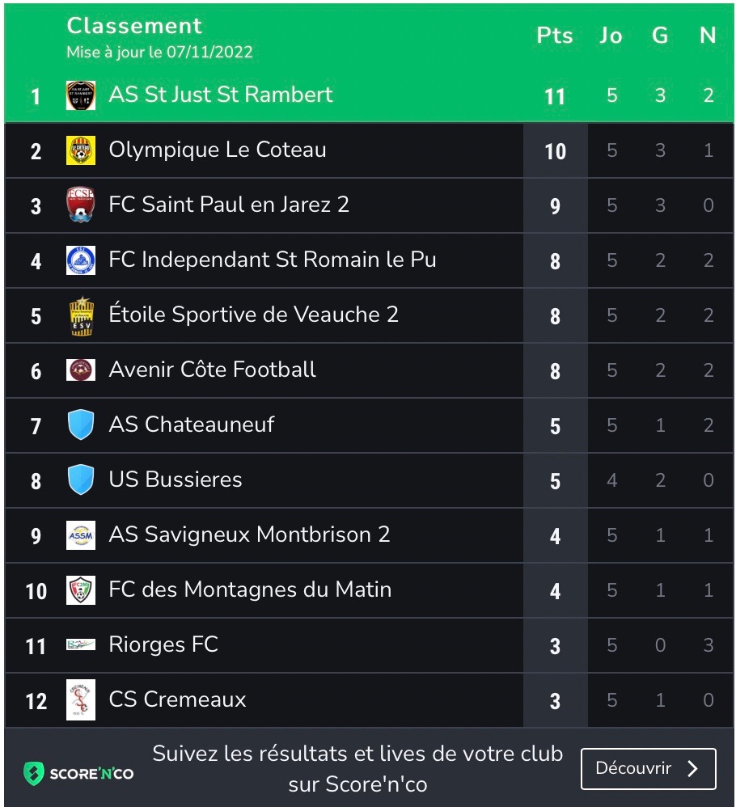736x807 pixels.
Task: Select the Pts column header
Action: [555, 36]
